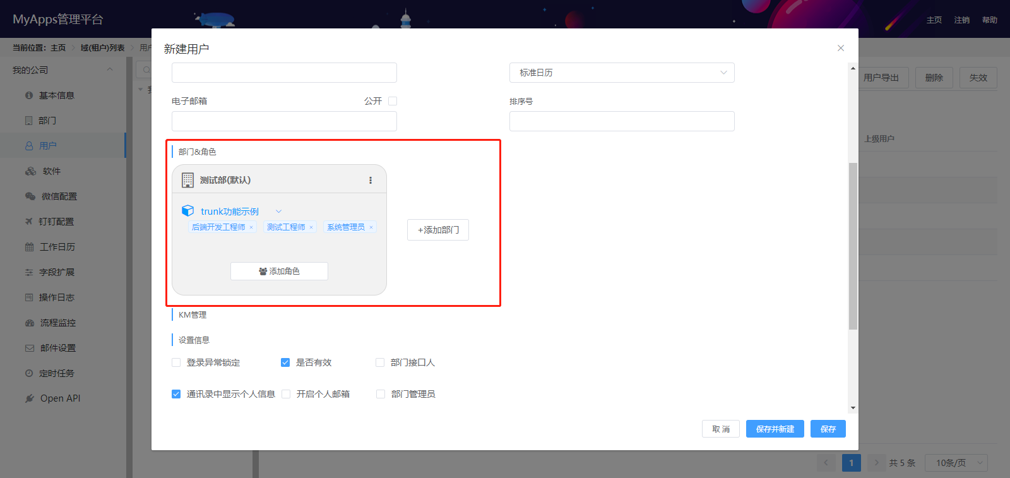Click the scrollbar down arrow in dialog

[853, 408]
